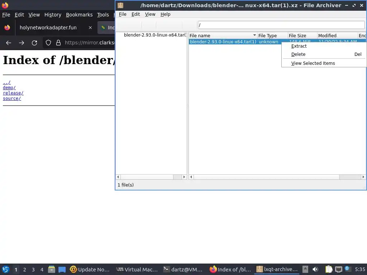Screen dimensions: 367x275
Task: Open File Archiver's View menu
Action: tap(150, 14)
